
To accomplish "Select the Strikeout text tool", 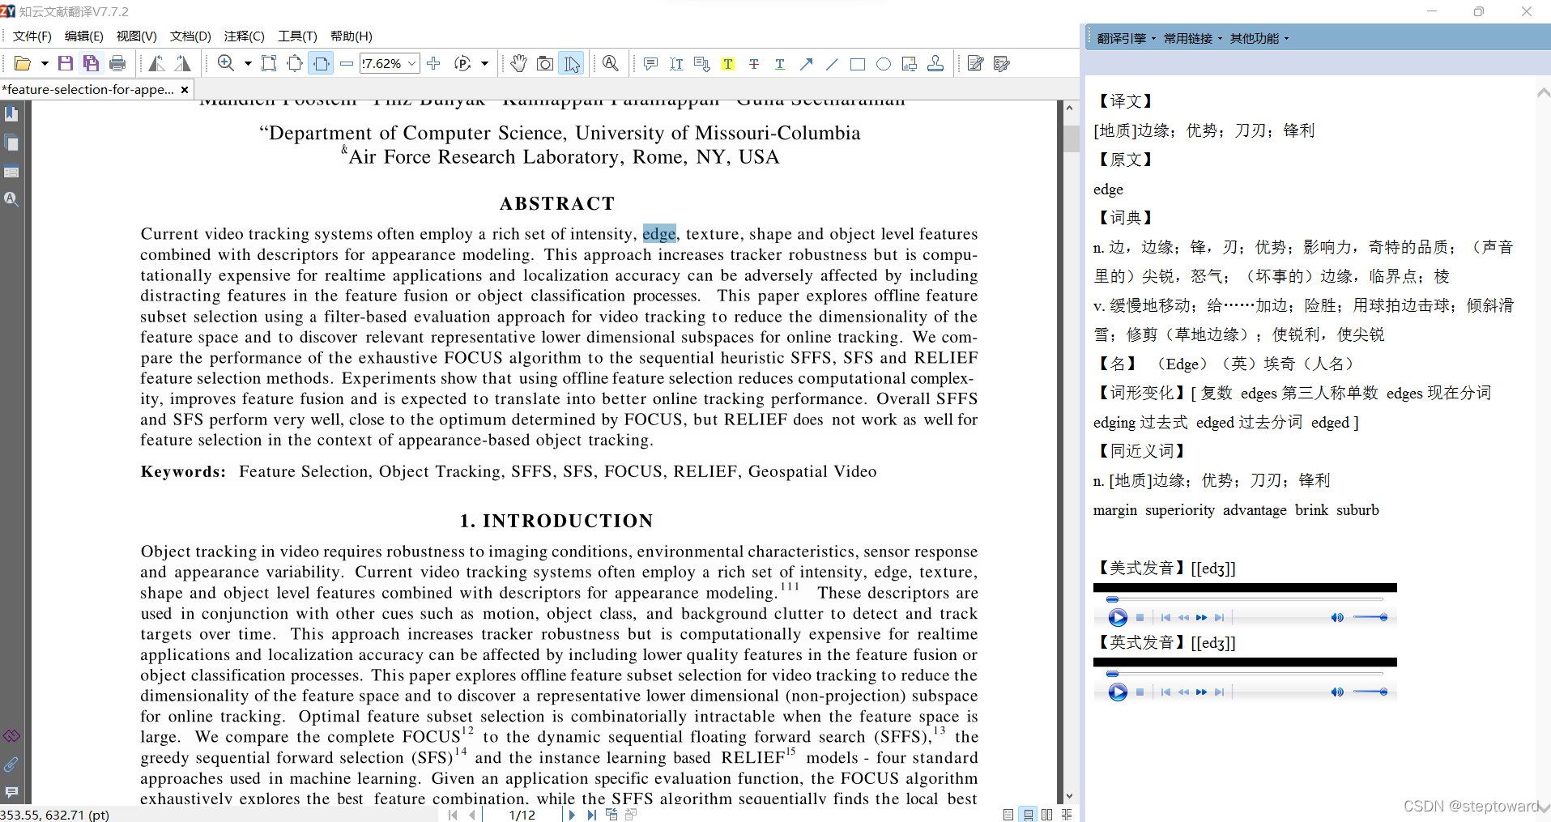I will point(754,64).
